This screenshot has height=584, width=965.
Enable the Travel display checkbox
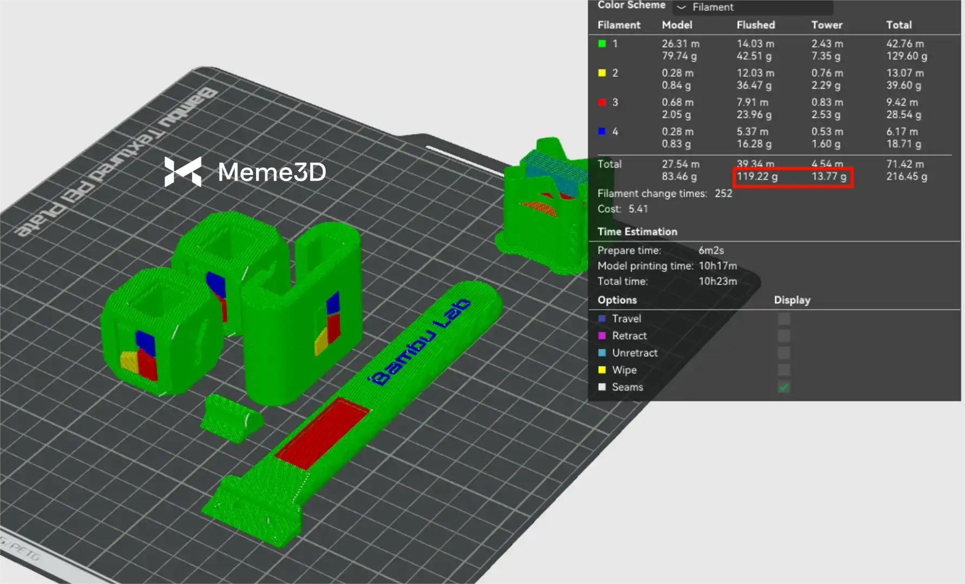[x=783, y=319]
